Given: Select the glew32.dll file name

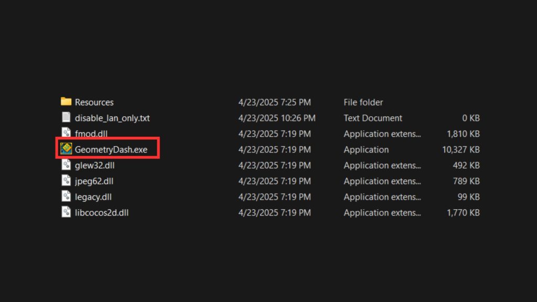Looking at the screenshot, I should pos(94,165).
